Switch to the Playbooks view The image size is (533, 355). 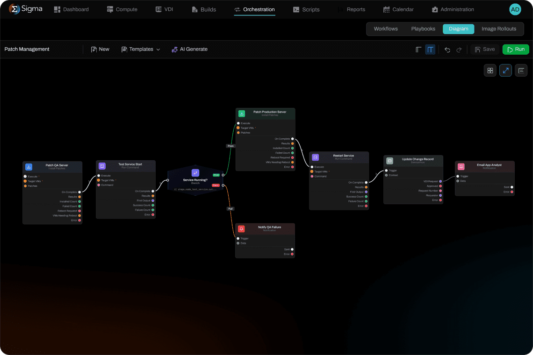[423, 29]
